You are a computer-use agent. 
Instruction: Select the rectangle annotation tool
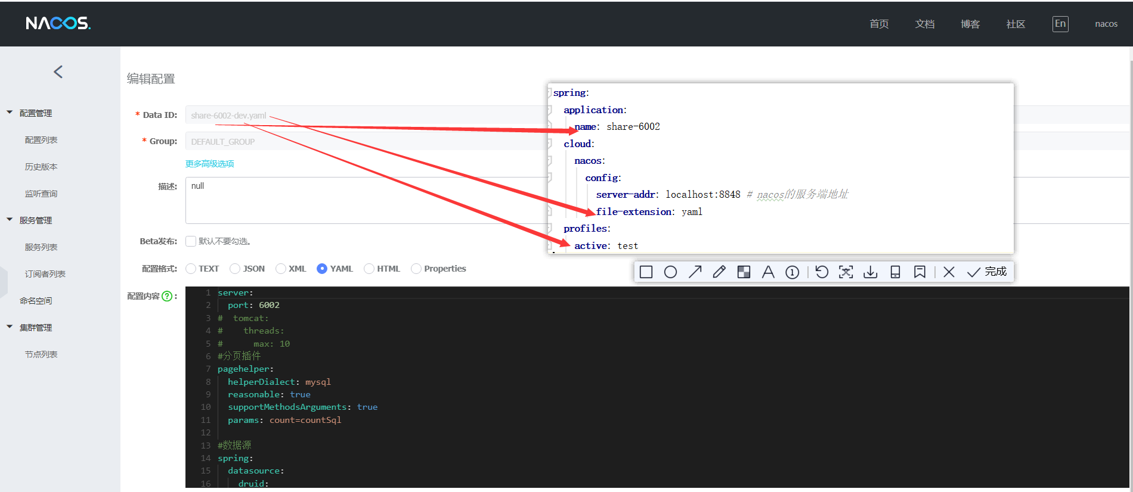(646, 272)
